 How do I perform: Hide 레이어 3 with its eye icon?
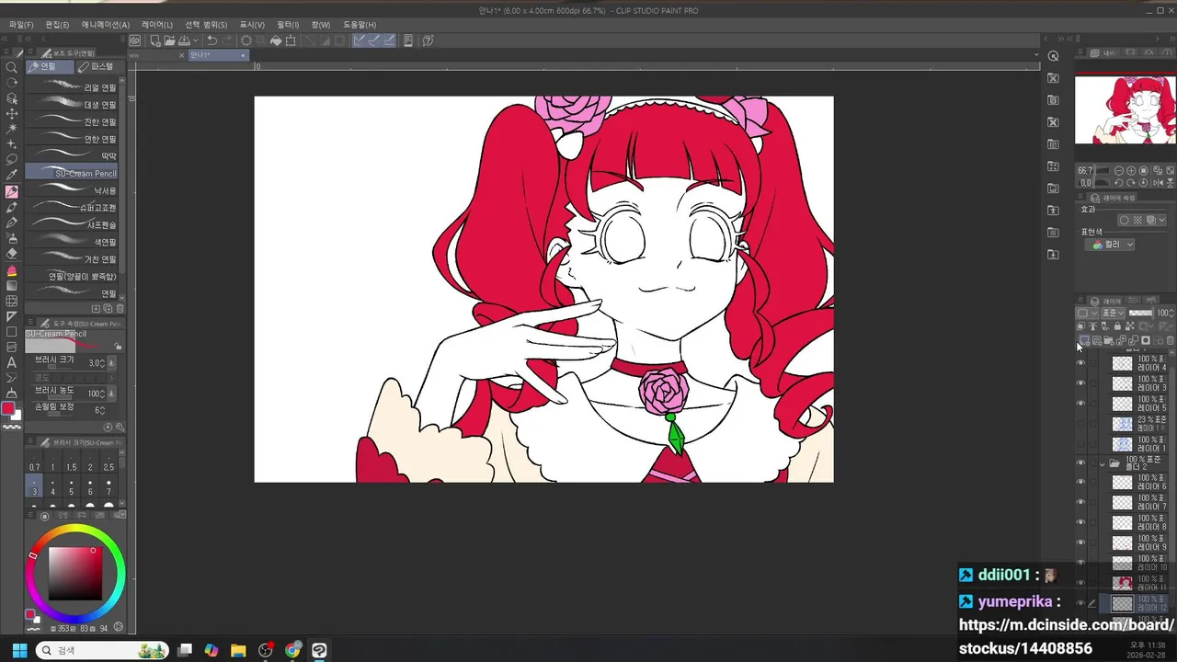click(1080, 383)
